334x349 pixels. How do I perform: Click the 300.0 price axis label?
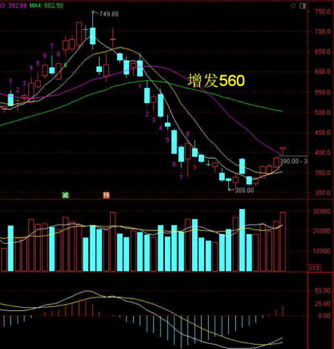(322, 193)
